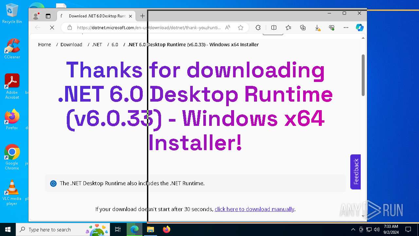Open the network tray icon
This screenshot has width=419, height=236.
pos(369,229)
